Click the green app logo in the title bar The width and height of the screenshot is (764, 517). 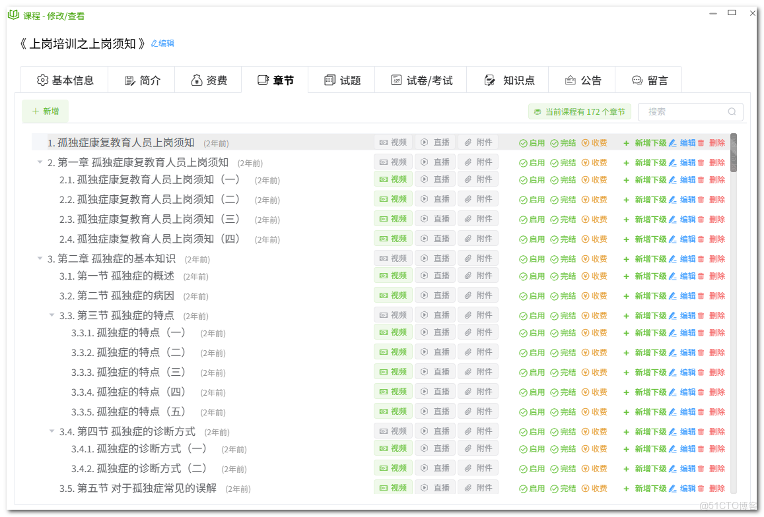coord(14,15)
